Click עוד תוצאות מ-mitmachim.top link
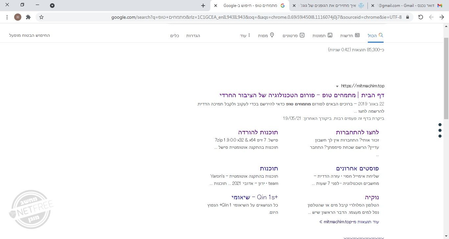This screenshot has width=449, height=239. coord(349,222)
